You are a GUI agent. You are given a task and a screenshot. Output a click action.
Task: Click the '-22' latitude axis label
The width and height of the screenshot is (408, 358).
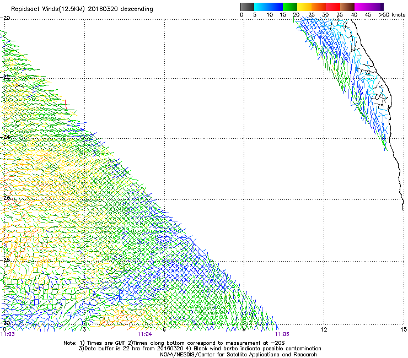click(5, 77)
